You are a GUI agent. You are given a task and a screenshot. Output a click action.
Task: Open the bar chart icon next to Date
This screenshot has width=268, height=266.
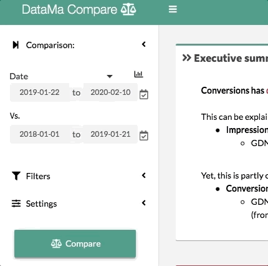(138, 74)
